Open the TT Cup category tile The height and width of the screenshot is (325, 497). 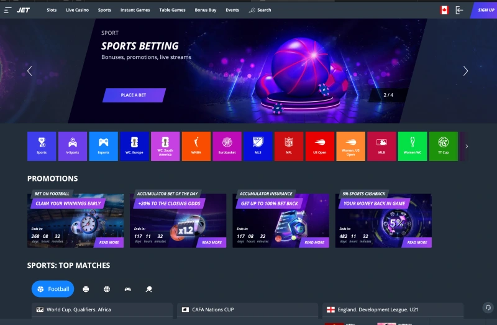[x=443, y=146]
